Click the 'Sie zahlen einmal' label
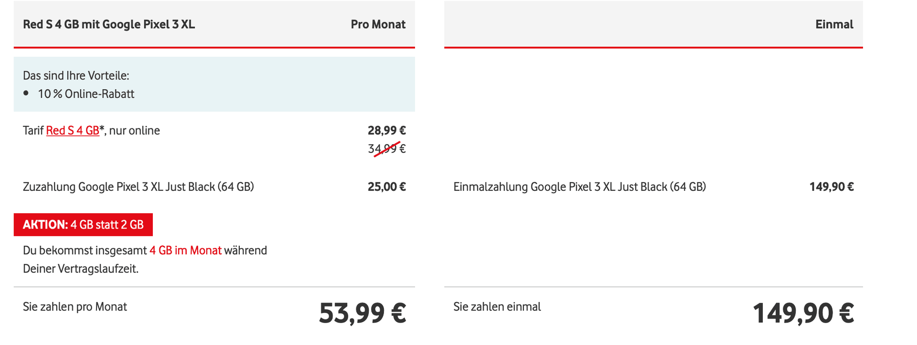This screenshot has width=917, height=345. tap(497, 307)
